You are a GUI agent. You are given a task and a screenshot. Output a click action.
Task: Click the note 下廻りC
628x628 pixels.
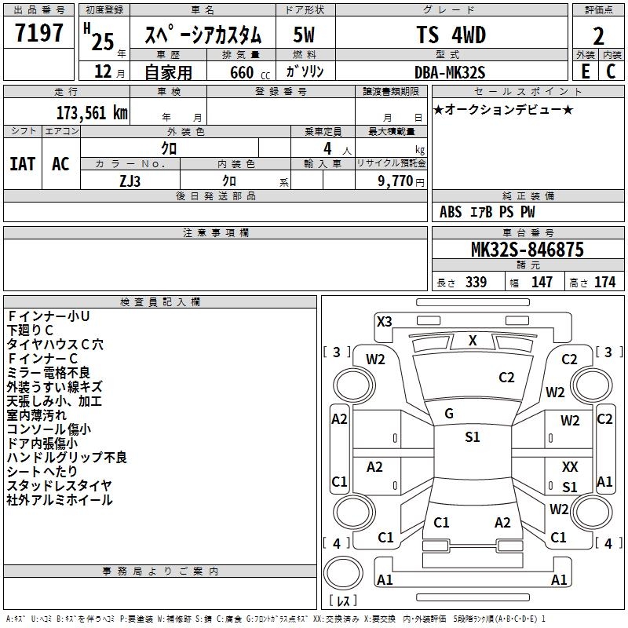tap(30, 330)
